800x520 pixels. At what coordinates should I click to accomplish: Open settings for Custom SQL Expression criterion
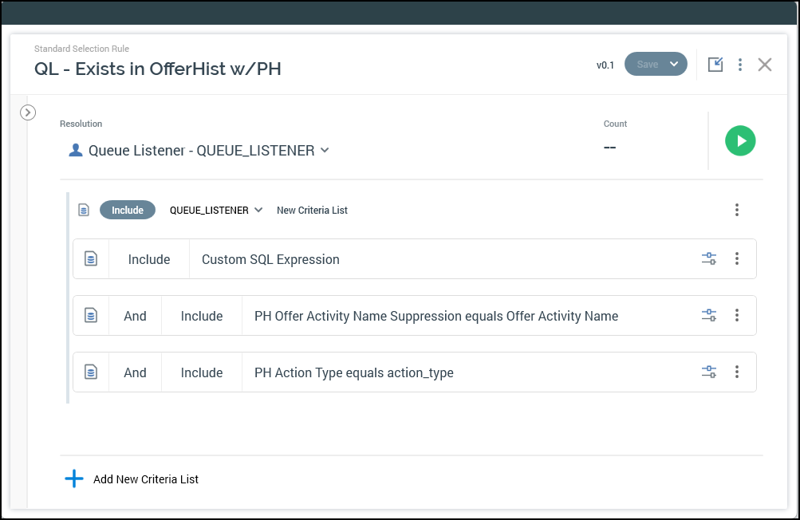pyautogui.click(x=708, y=258)
